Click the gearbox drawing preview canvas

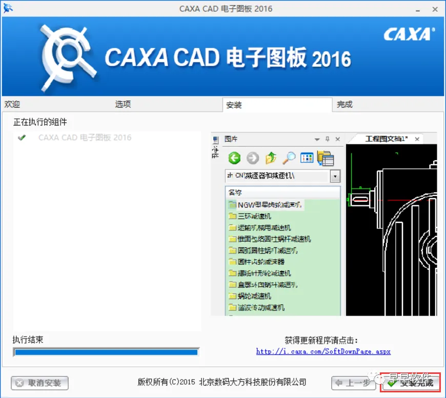(x=391, y=229)
